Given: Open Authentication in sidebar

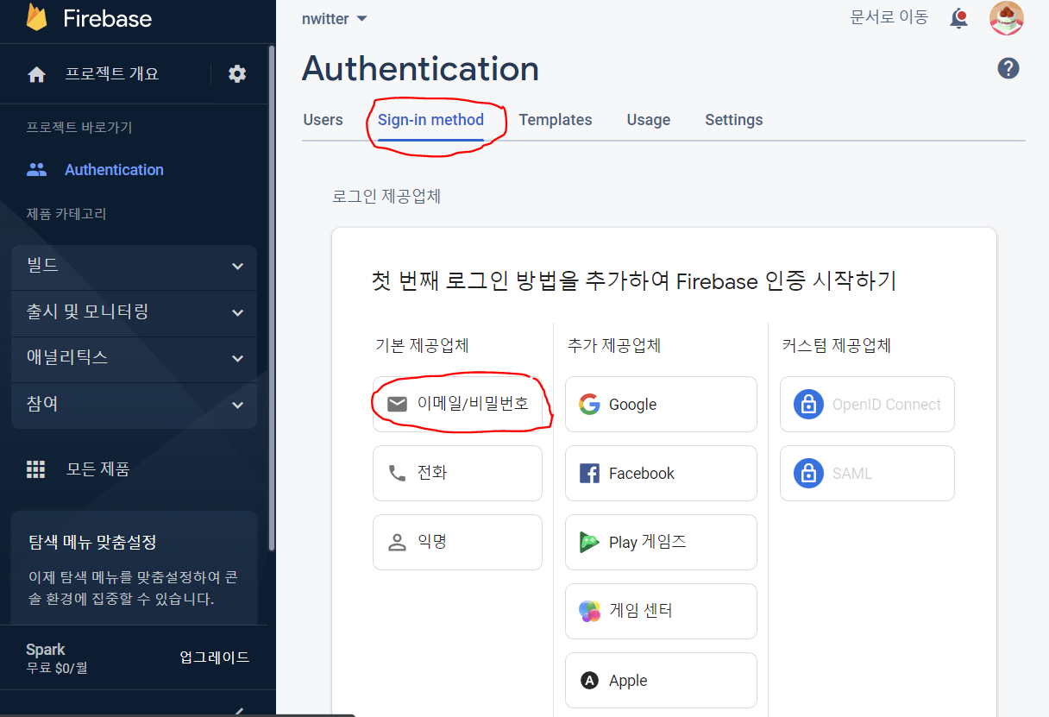Looking at the screenshot, I should [x=114, y=170].
